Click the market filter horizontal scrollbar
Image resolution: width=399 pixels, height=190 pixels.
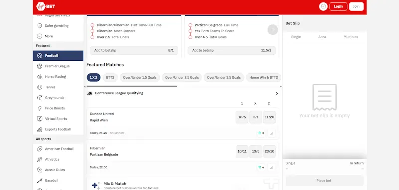[x=132, y=86]
